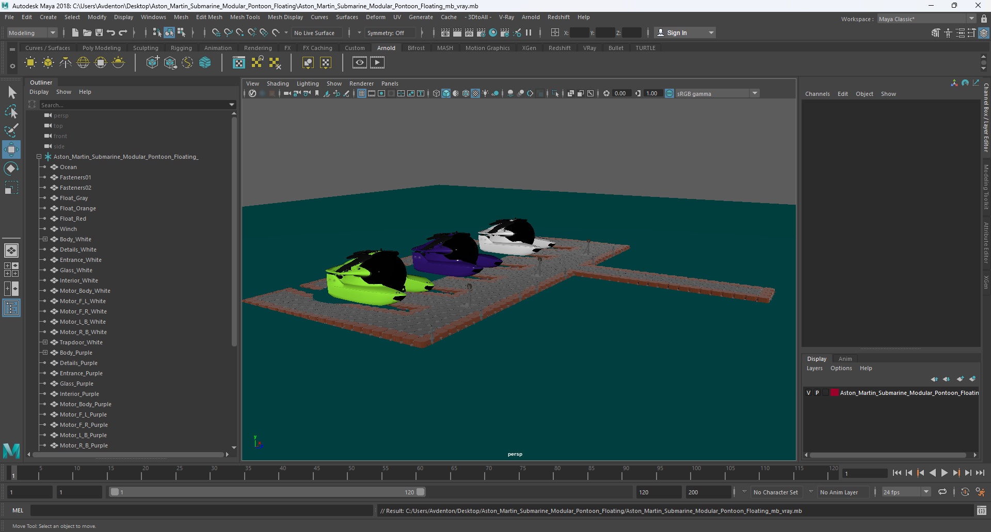Open Arnold RenderView eye icon
Viewport: 991px width, 532px height.
[360, 63]
